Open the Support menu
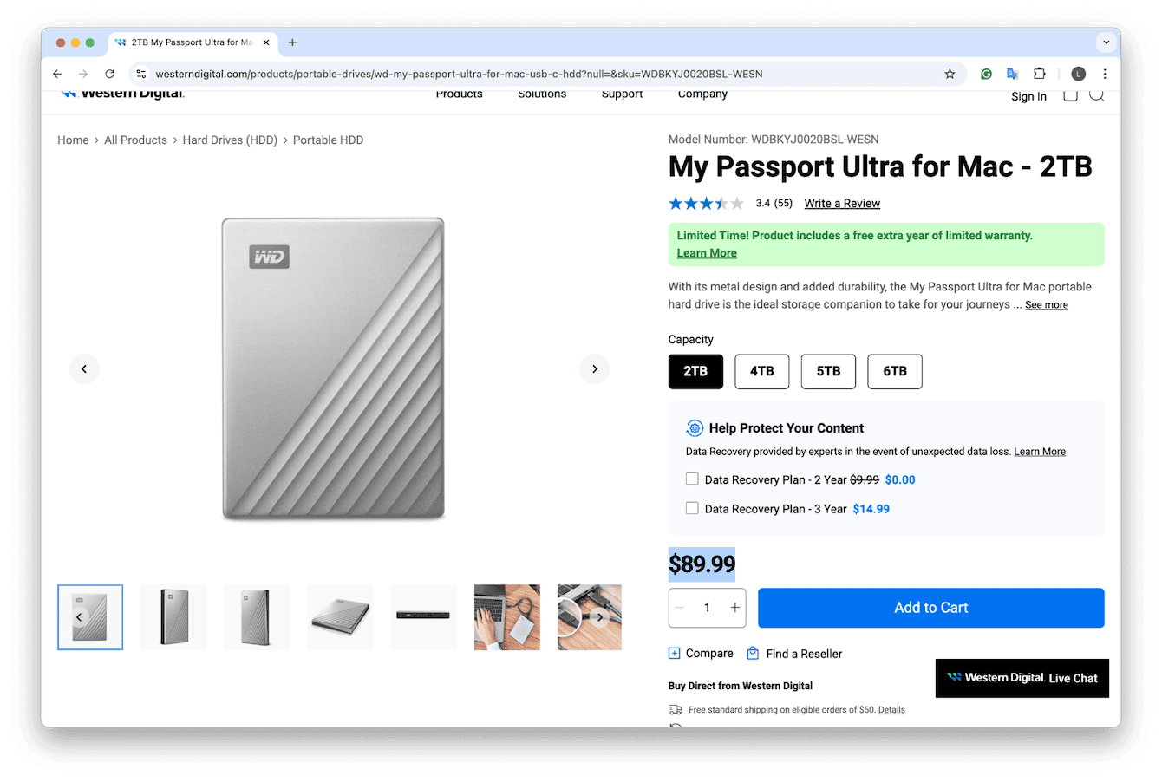This screenshot has width=1162, height=782. (622, 94)
